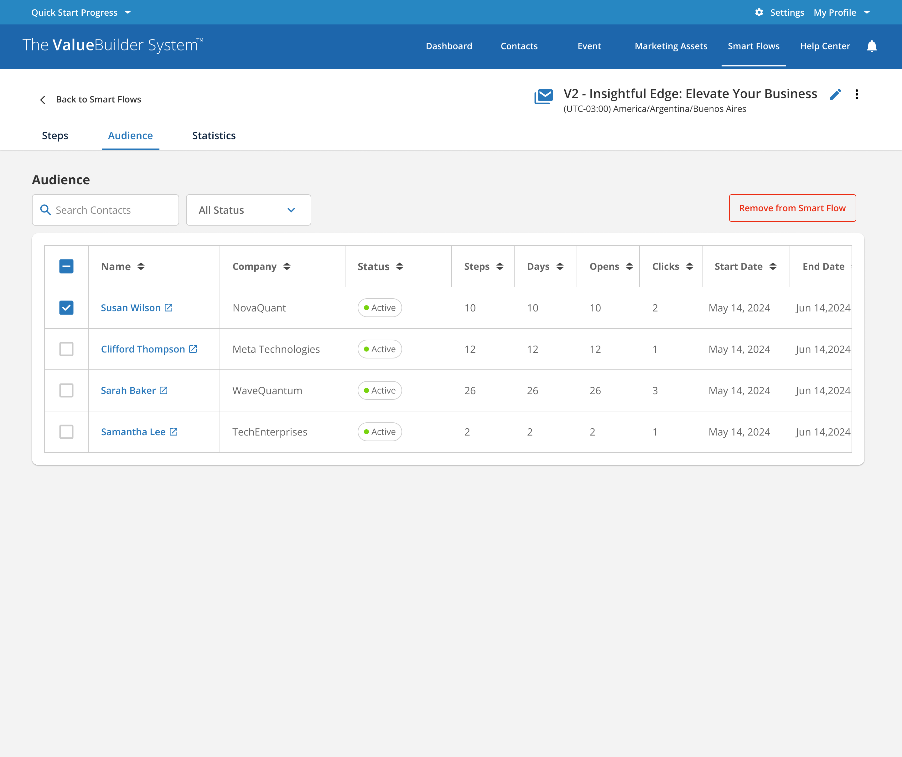Open the three-dot options menu
Viewport: 902px width, 757px height.
point(857,94)
